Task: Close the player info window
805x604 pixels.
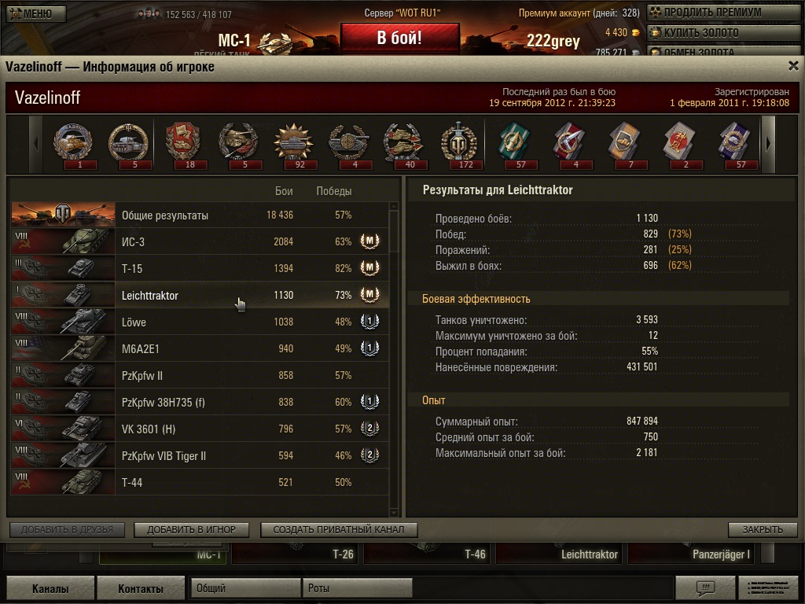Action: pyautogui.click(x=793, y=66)
